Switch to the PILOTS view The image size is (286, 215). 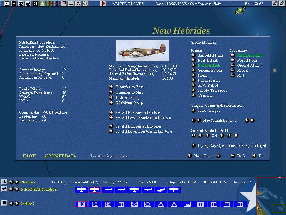[x=29, y=156]
